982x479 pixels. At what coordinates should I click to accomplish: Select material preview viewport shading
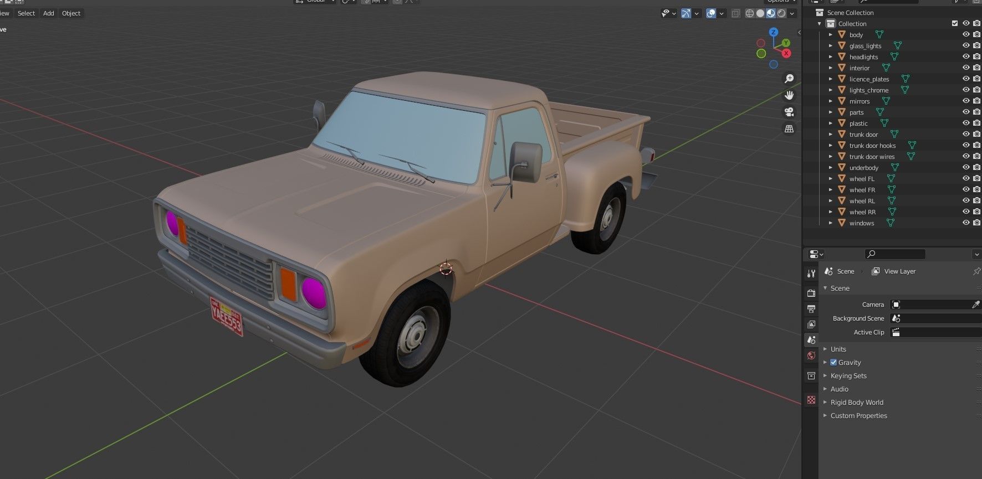click(771, 13)
